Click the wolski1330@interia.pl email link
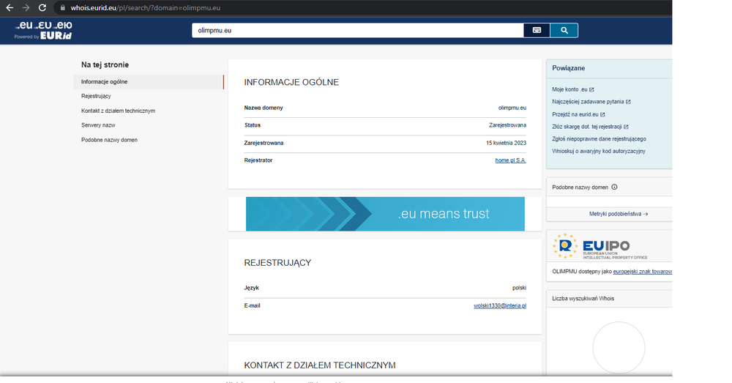This screenshot has width=732, height=383. click(x=500, y=306)
